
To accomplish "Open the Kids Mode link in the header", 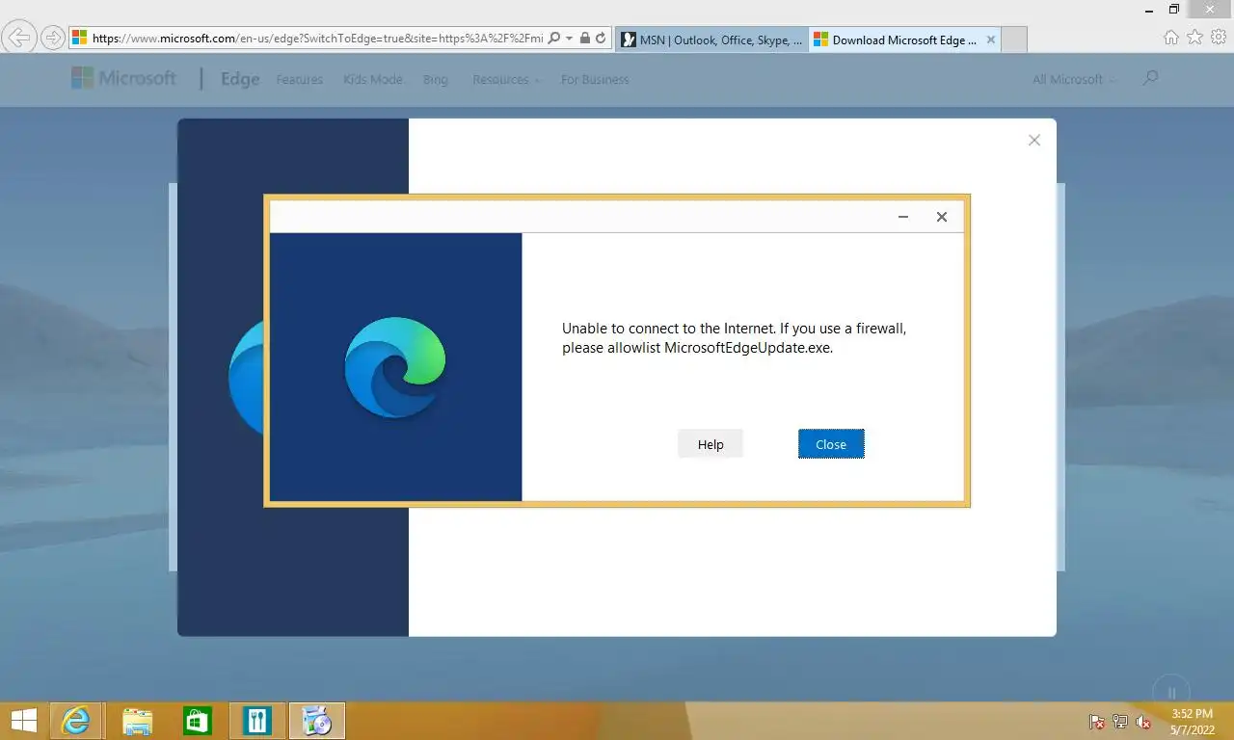I will point(373,79).
